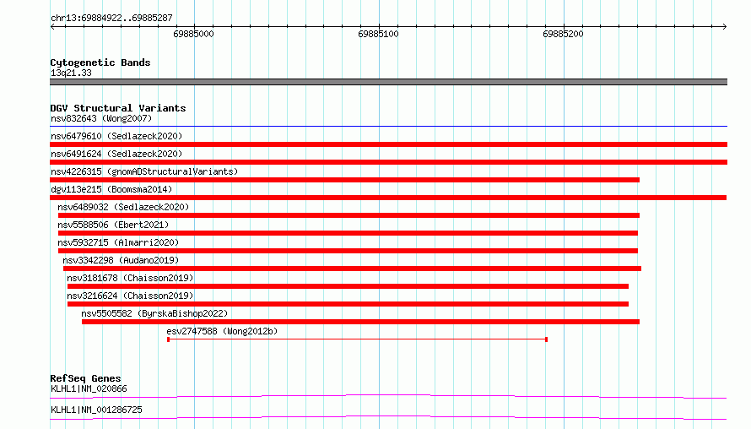Open variant nsv5588506 (Ebert2021) label
Screen dimensions: 751x429
113,225
